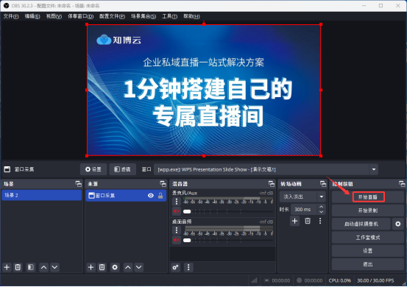This screenshot has width=407, height=287.
Task: Toggle visibility eye of 窗口采集 source
Action: [151, 196]
